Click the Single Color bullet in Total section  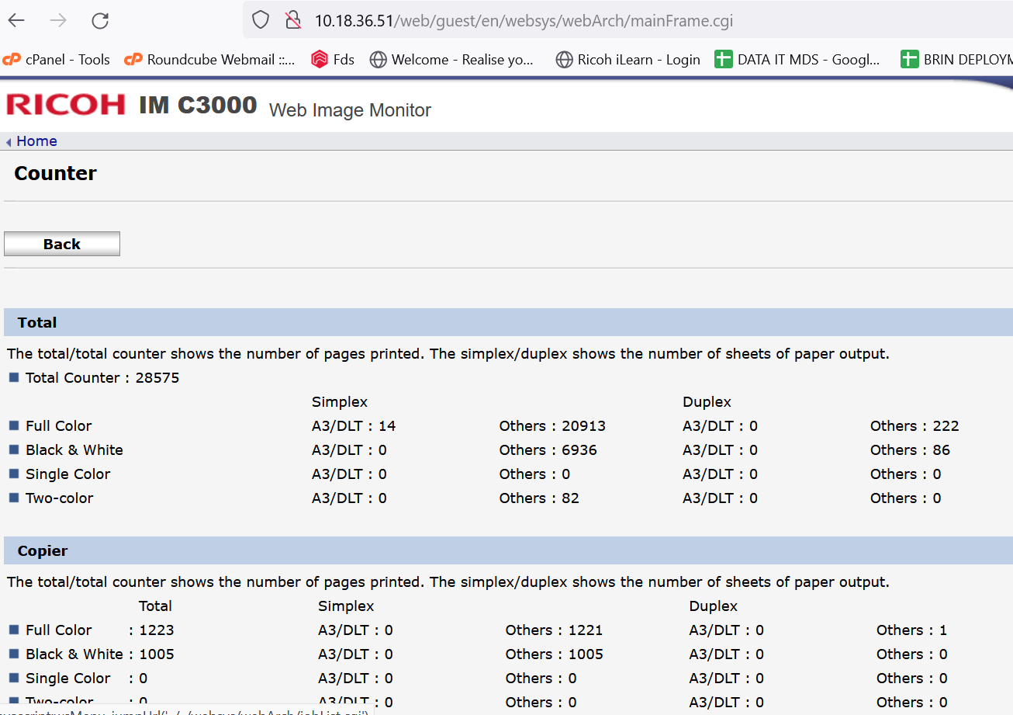coord(14,474)
